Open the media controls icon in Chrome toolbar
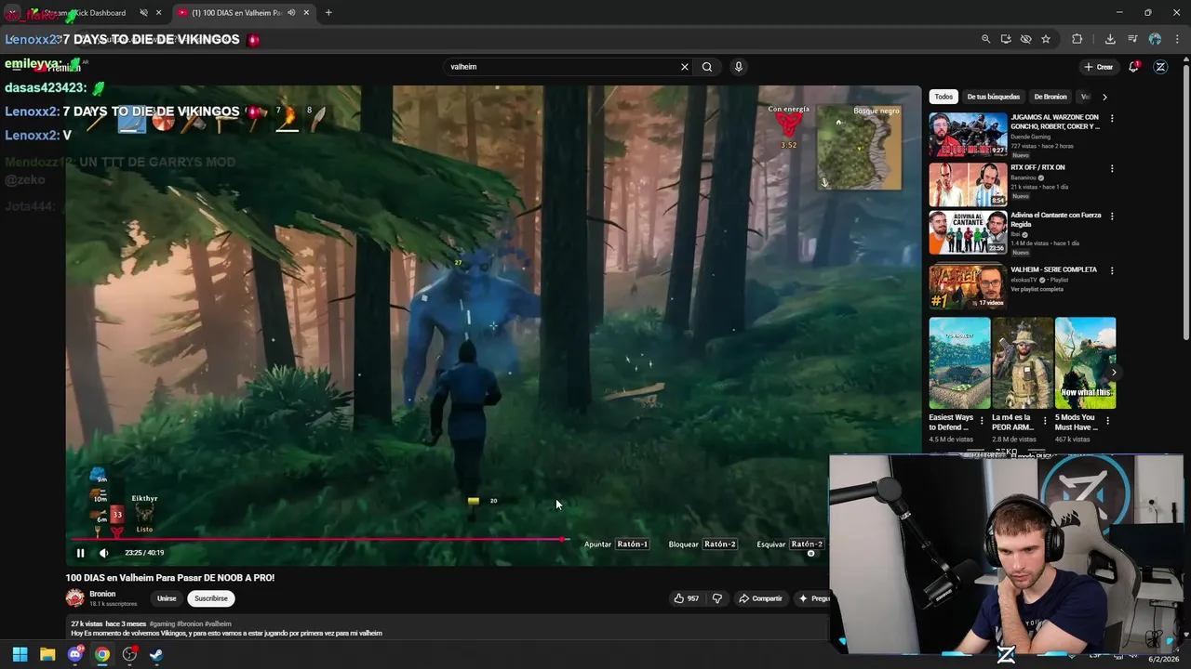1191x669 pixels. (1132, 39)
